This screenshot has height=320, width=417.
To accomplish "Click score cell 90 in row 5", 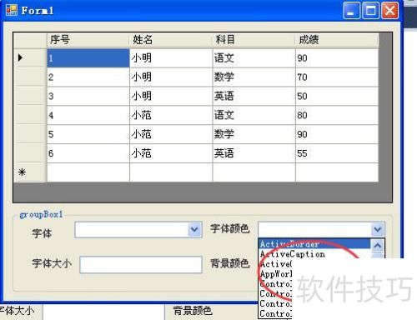I will click(337, 134).
